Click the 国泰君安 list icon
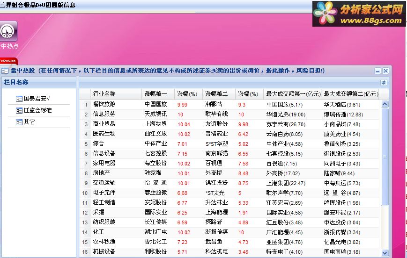 pos(19,99)
